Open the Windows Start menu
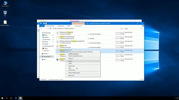The image size is (179, 100). (x=2, y=98)
